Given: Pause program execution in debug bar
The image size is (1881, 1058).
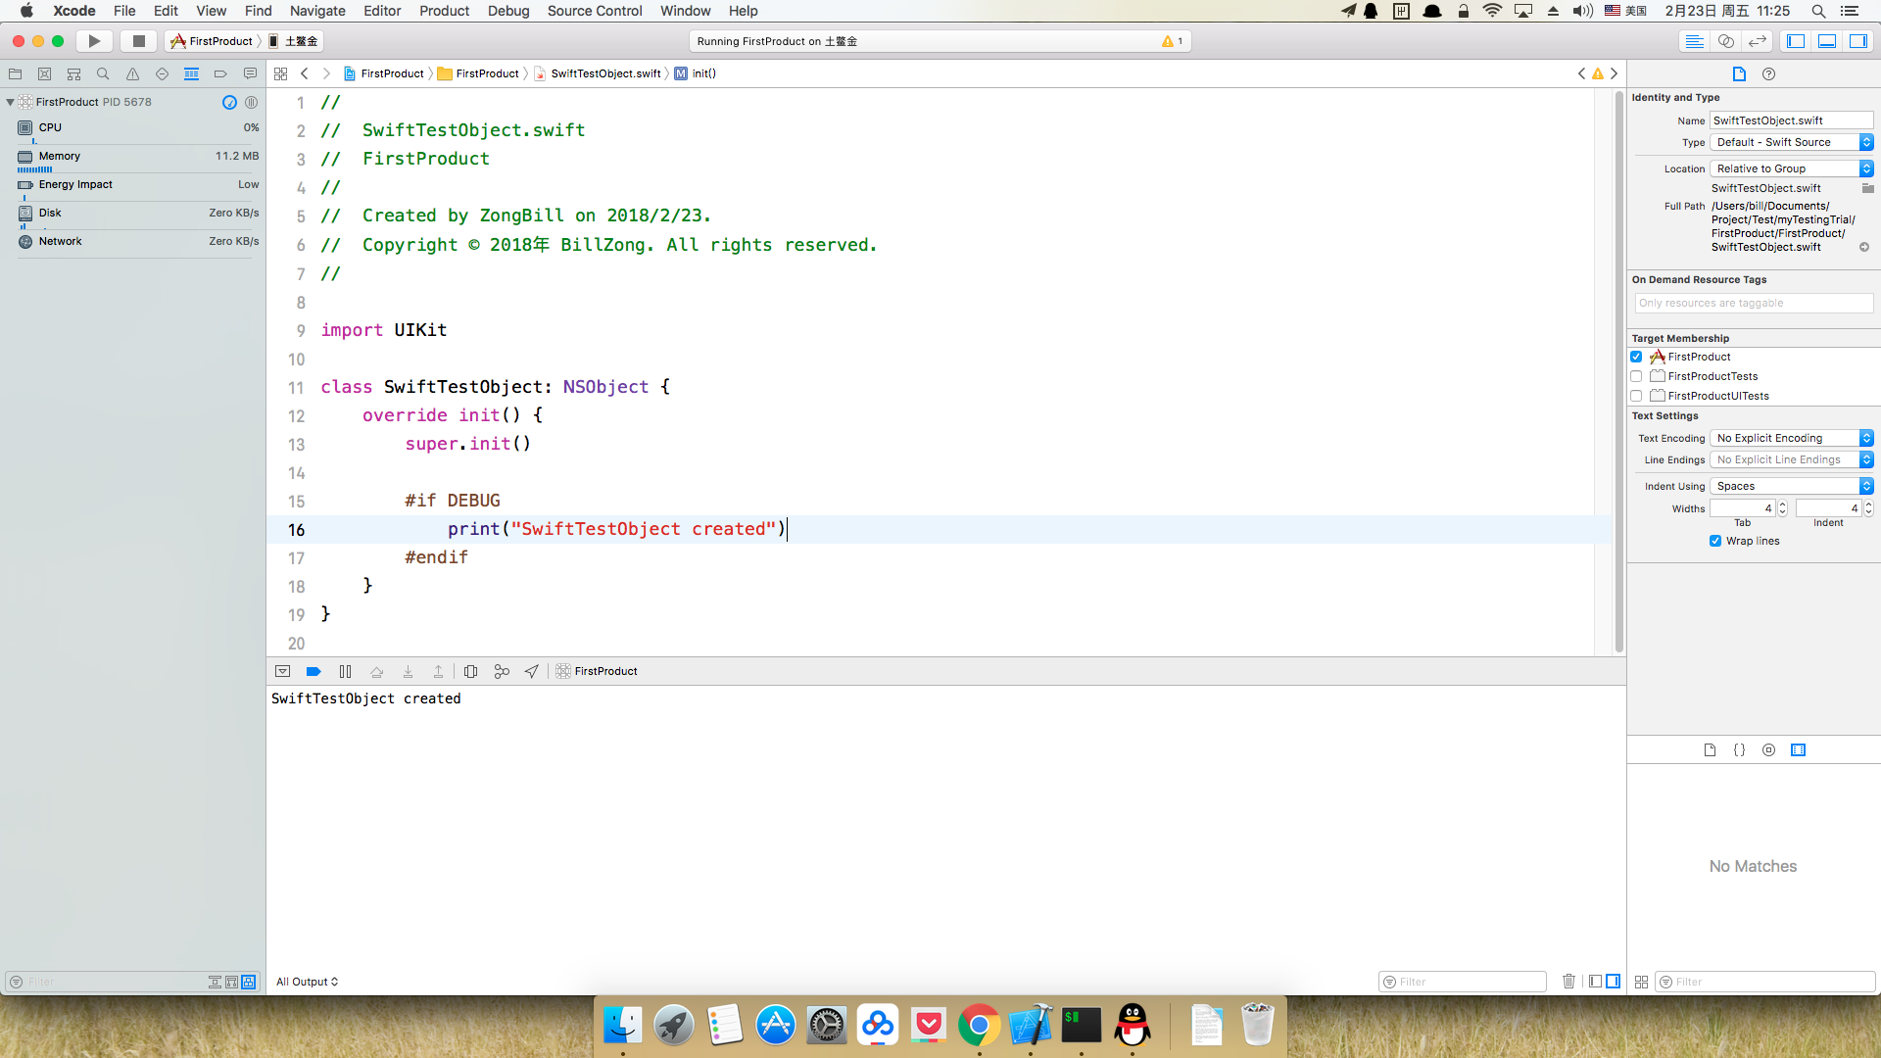Looking at the screenshot, I should (345, 671).
